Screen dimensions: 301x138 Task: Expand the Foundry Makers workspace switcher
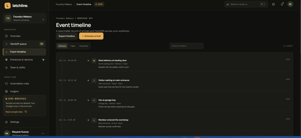coord(24,18)
